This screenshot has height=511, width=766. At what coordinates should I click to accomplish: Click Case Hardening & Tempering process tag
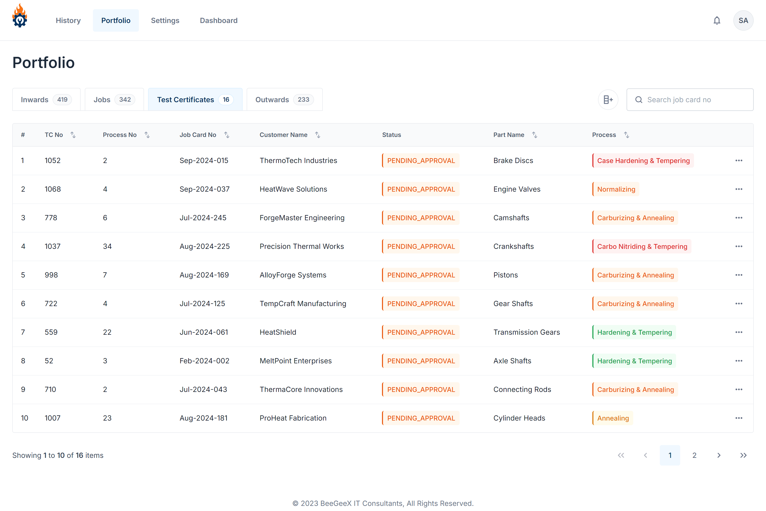click(x=643, y=161)
